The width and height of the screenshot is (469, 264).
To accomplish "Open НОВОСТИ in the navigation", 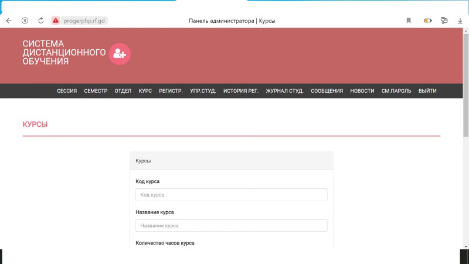I will click(362, 91).
